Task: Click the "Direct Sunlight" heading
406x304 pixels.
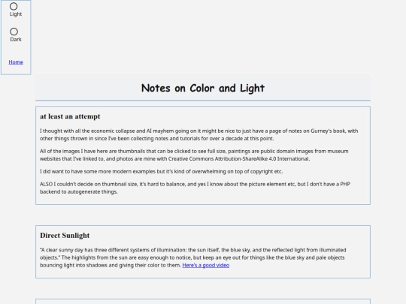Action: point(65,236)
